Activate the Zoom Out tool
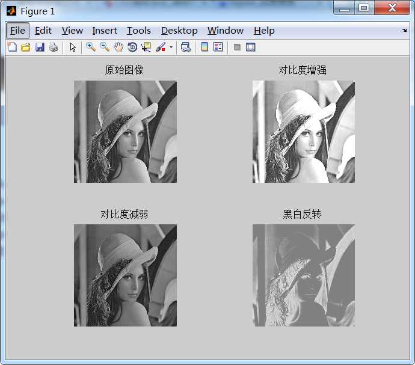 105,47
